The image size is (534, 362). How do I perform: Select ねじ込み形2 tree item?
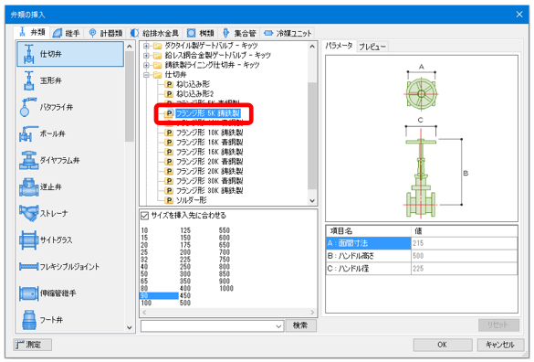coord(194,93)
